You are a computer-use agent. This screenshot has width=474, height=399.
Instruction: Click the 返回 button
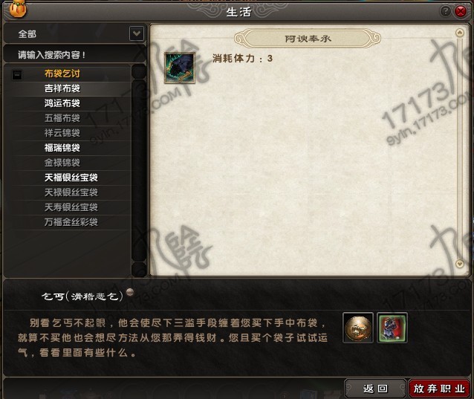click(x=375, y=389)
